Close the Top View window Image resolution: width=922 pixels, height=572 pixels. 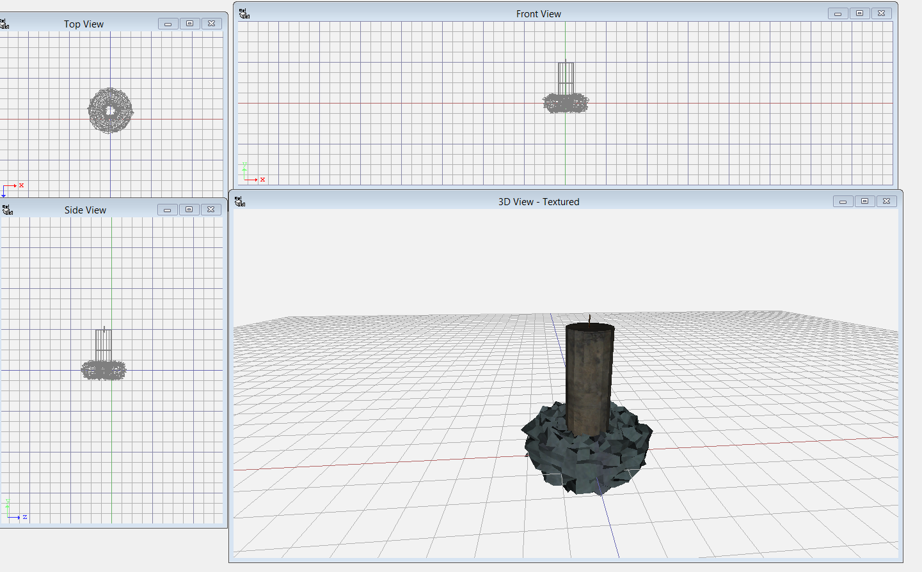(x=211, y=24)
